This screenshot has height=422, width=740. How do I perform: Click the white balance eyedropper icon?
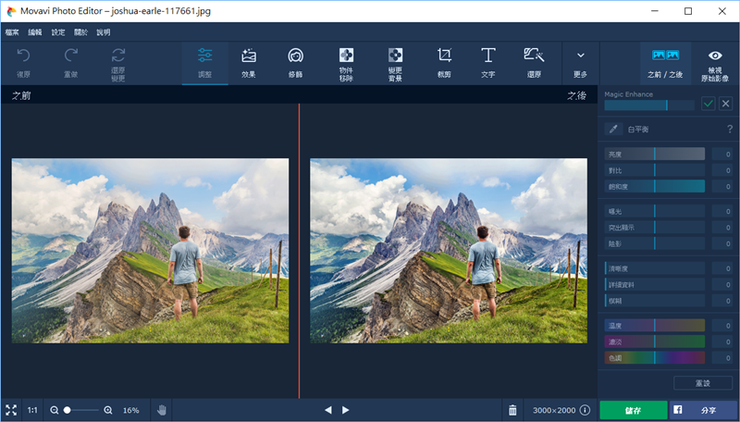612,130
